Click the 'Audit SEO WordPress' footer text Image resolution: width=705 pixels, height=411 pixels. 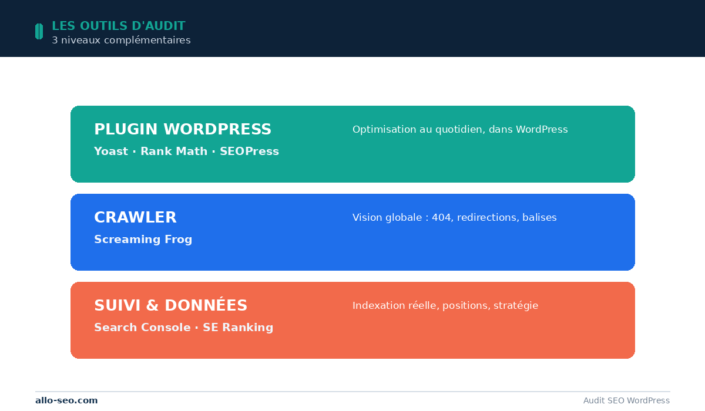[626, 400]
